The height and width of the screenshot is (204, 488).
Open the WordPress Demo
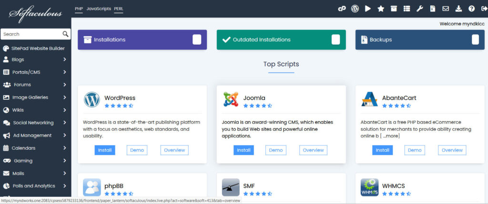[137, 150]
